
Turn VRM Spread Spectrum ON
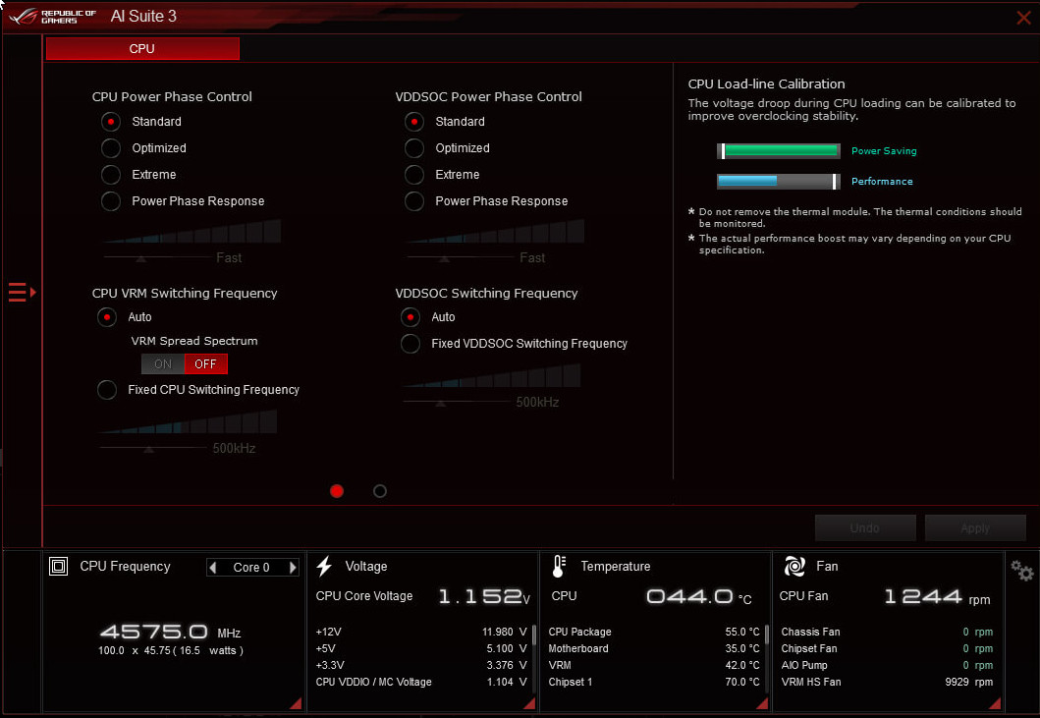click(x=162, y=363)
